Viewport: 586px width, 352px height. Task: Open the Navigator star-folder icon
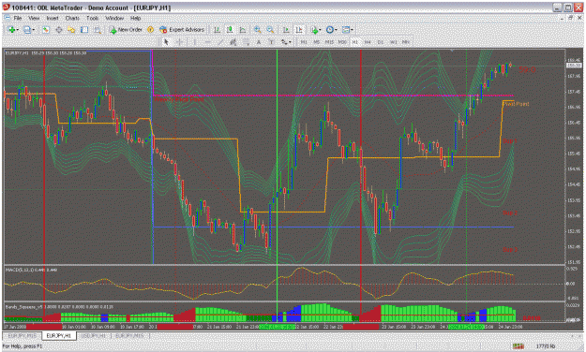pyautogui.click(x=71, y=30)
